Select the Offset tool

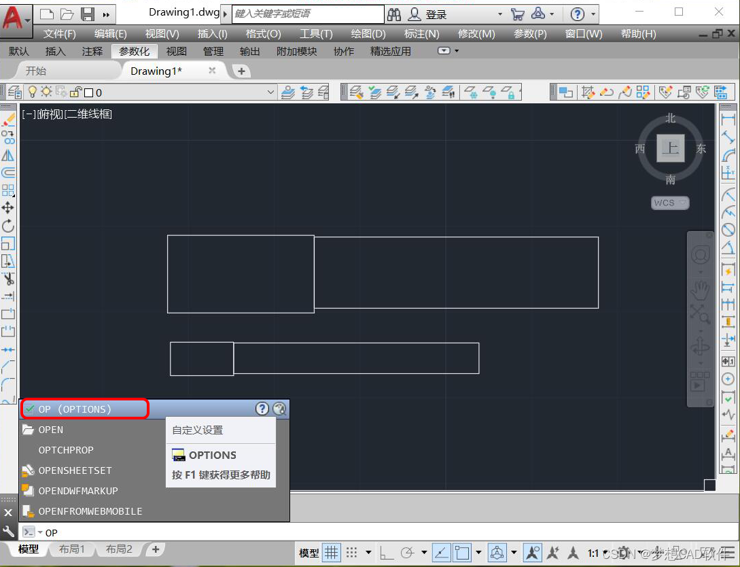click(x=8, y=173)
